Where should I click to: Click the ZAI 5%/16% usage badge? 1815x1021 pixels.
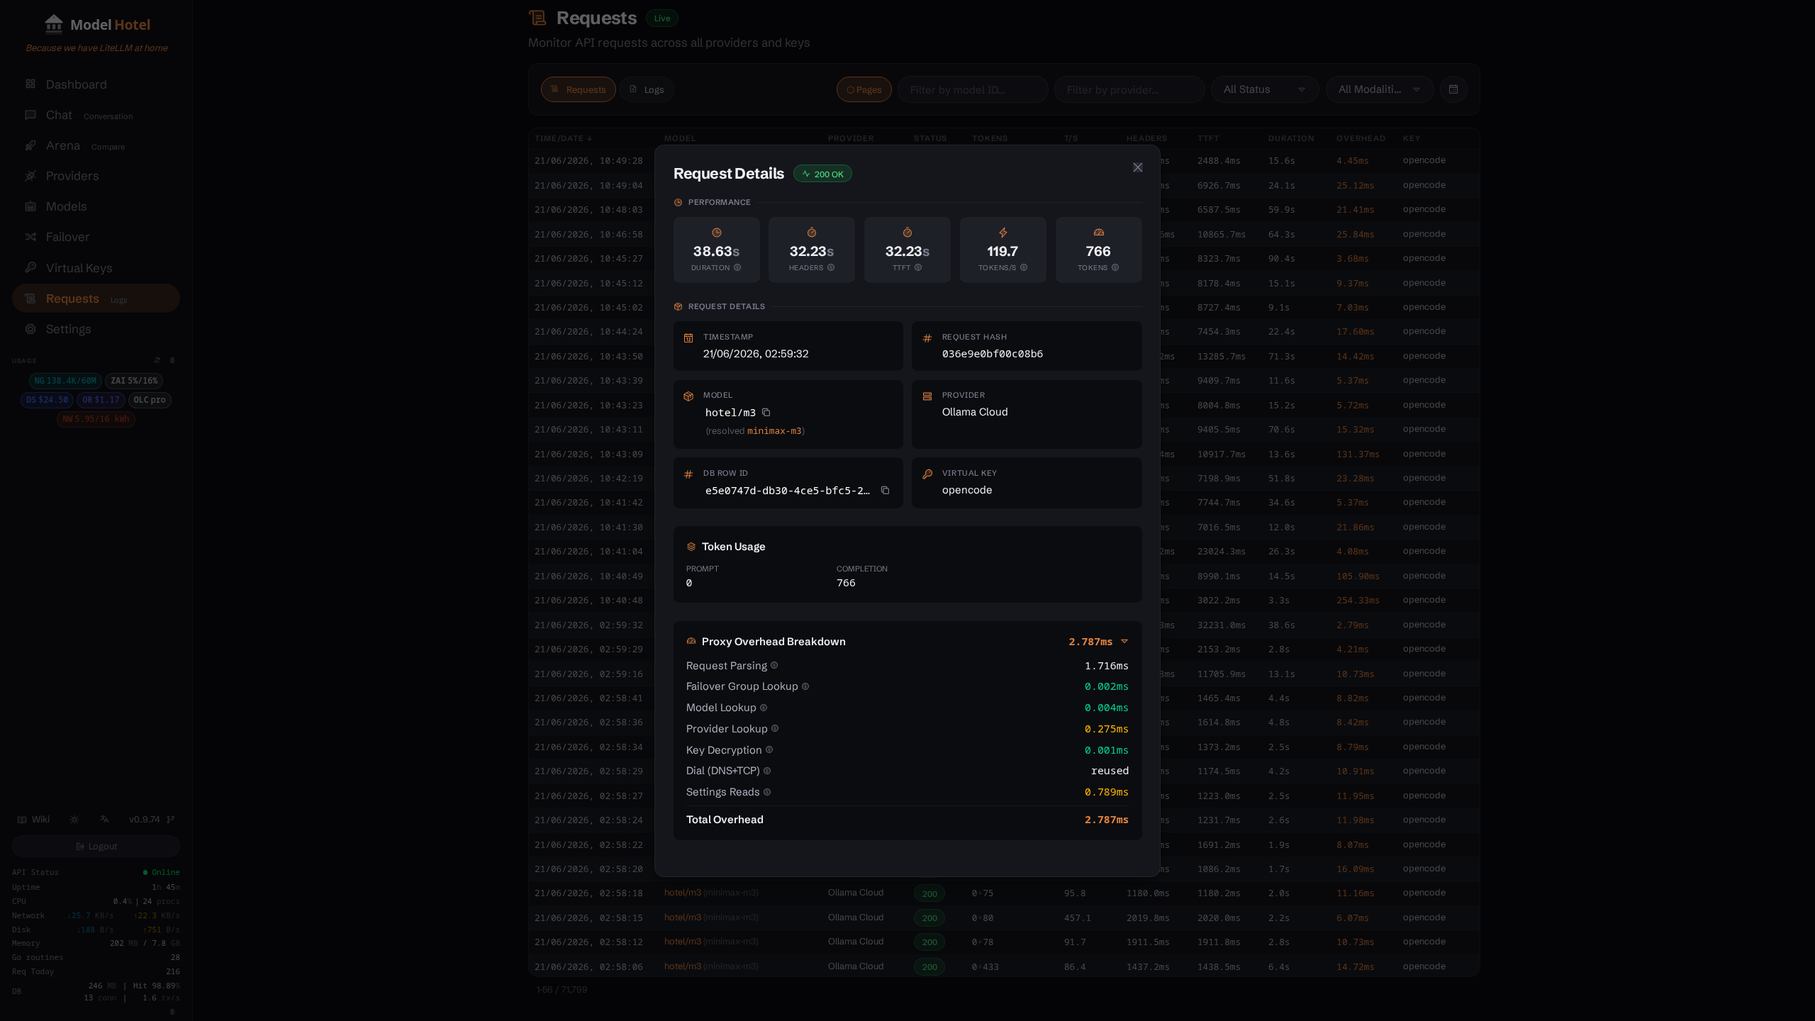tap(134, 381)
